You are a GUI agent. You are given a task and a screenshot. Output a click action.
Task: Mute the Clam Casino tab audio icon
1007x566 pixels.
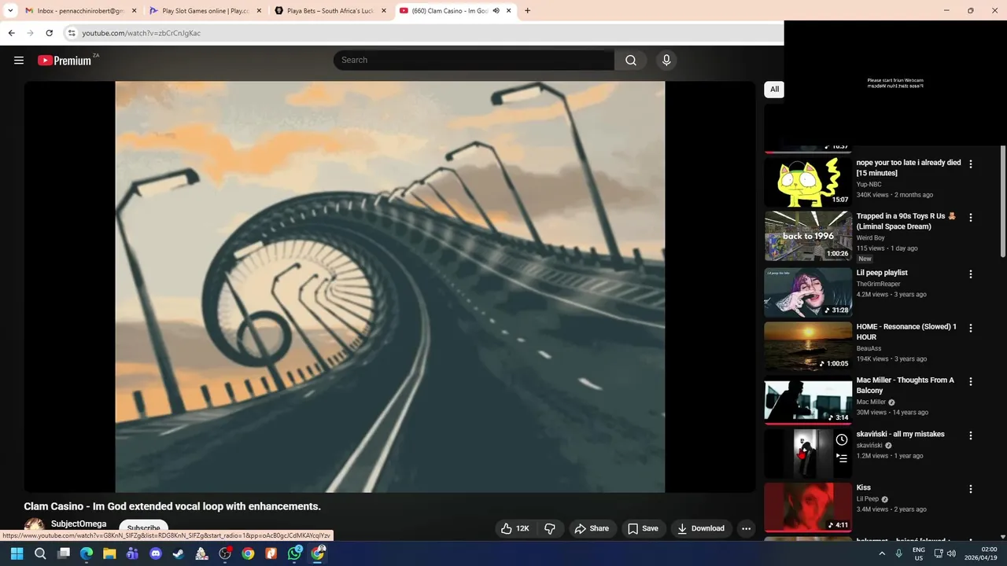click(x=496, y=11)
